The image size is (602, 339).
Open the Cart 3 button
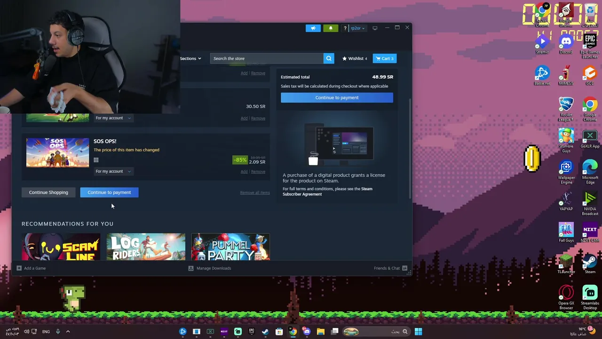(x=385, y=58)
